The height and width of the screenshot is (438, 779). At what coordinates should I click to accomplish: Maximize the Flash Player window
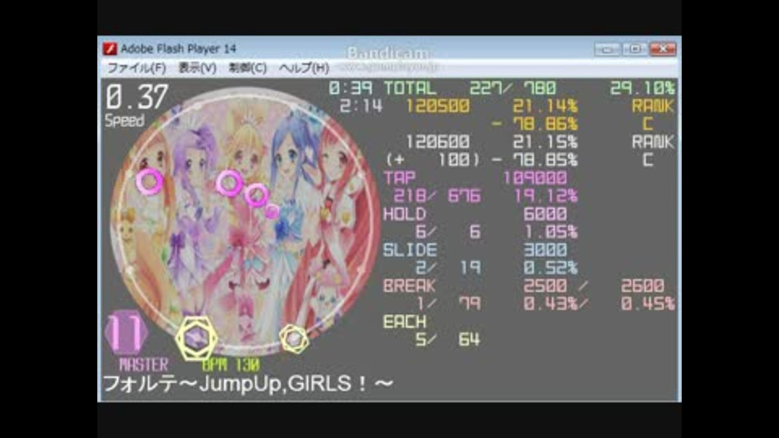[634, 49]
